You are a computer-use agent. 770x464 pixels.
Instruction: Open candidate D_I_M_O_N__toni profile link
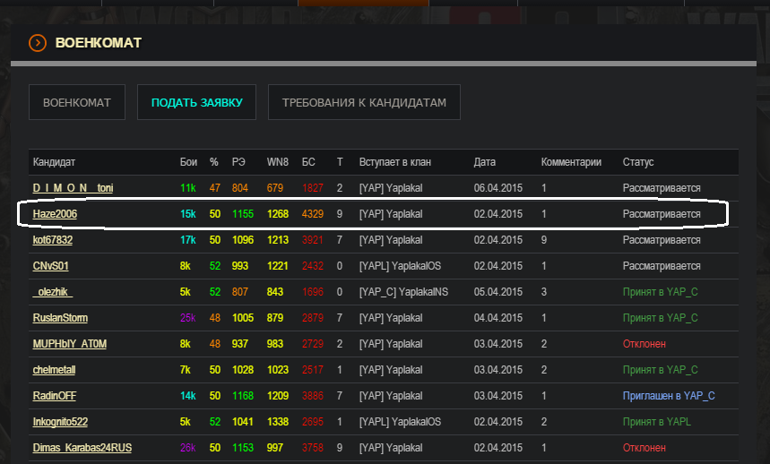73,188
